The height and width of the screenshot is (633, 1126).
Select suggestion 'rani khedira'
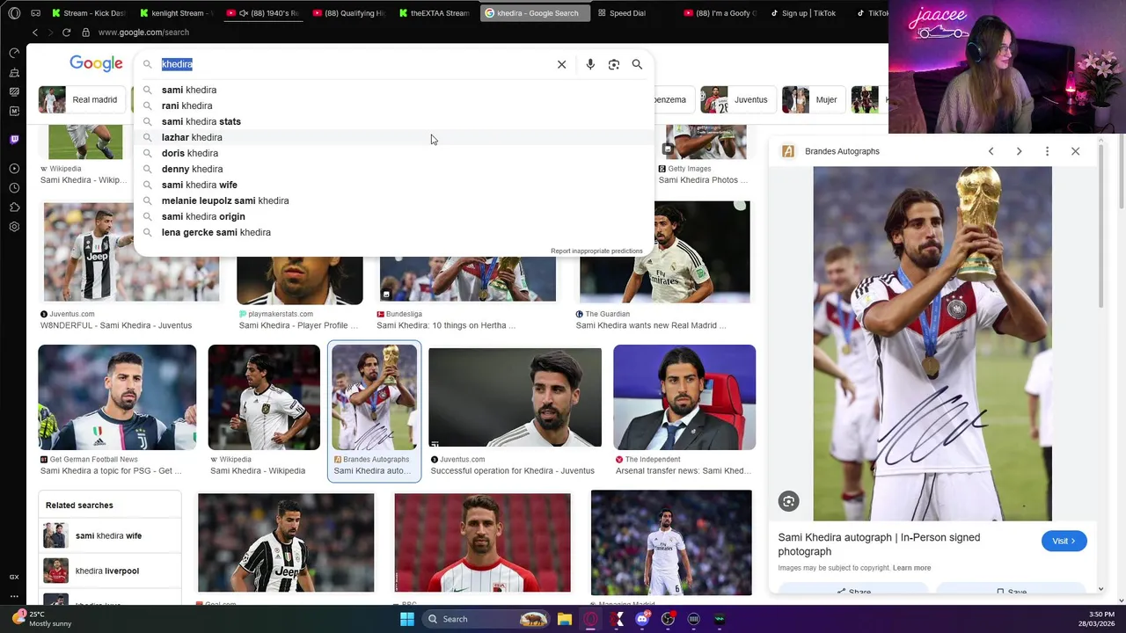(394, 105)
